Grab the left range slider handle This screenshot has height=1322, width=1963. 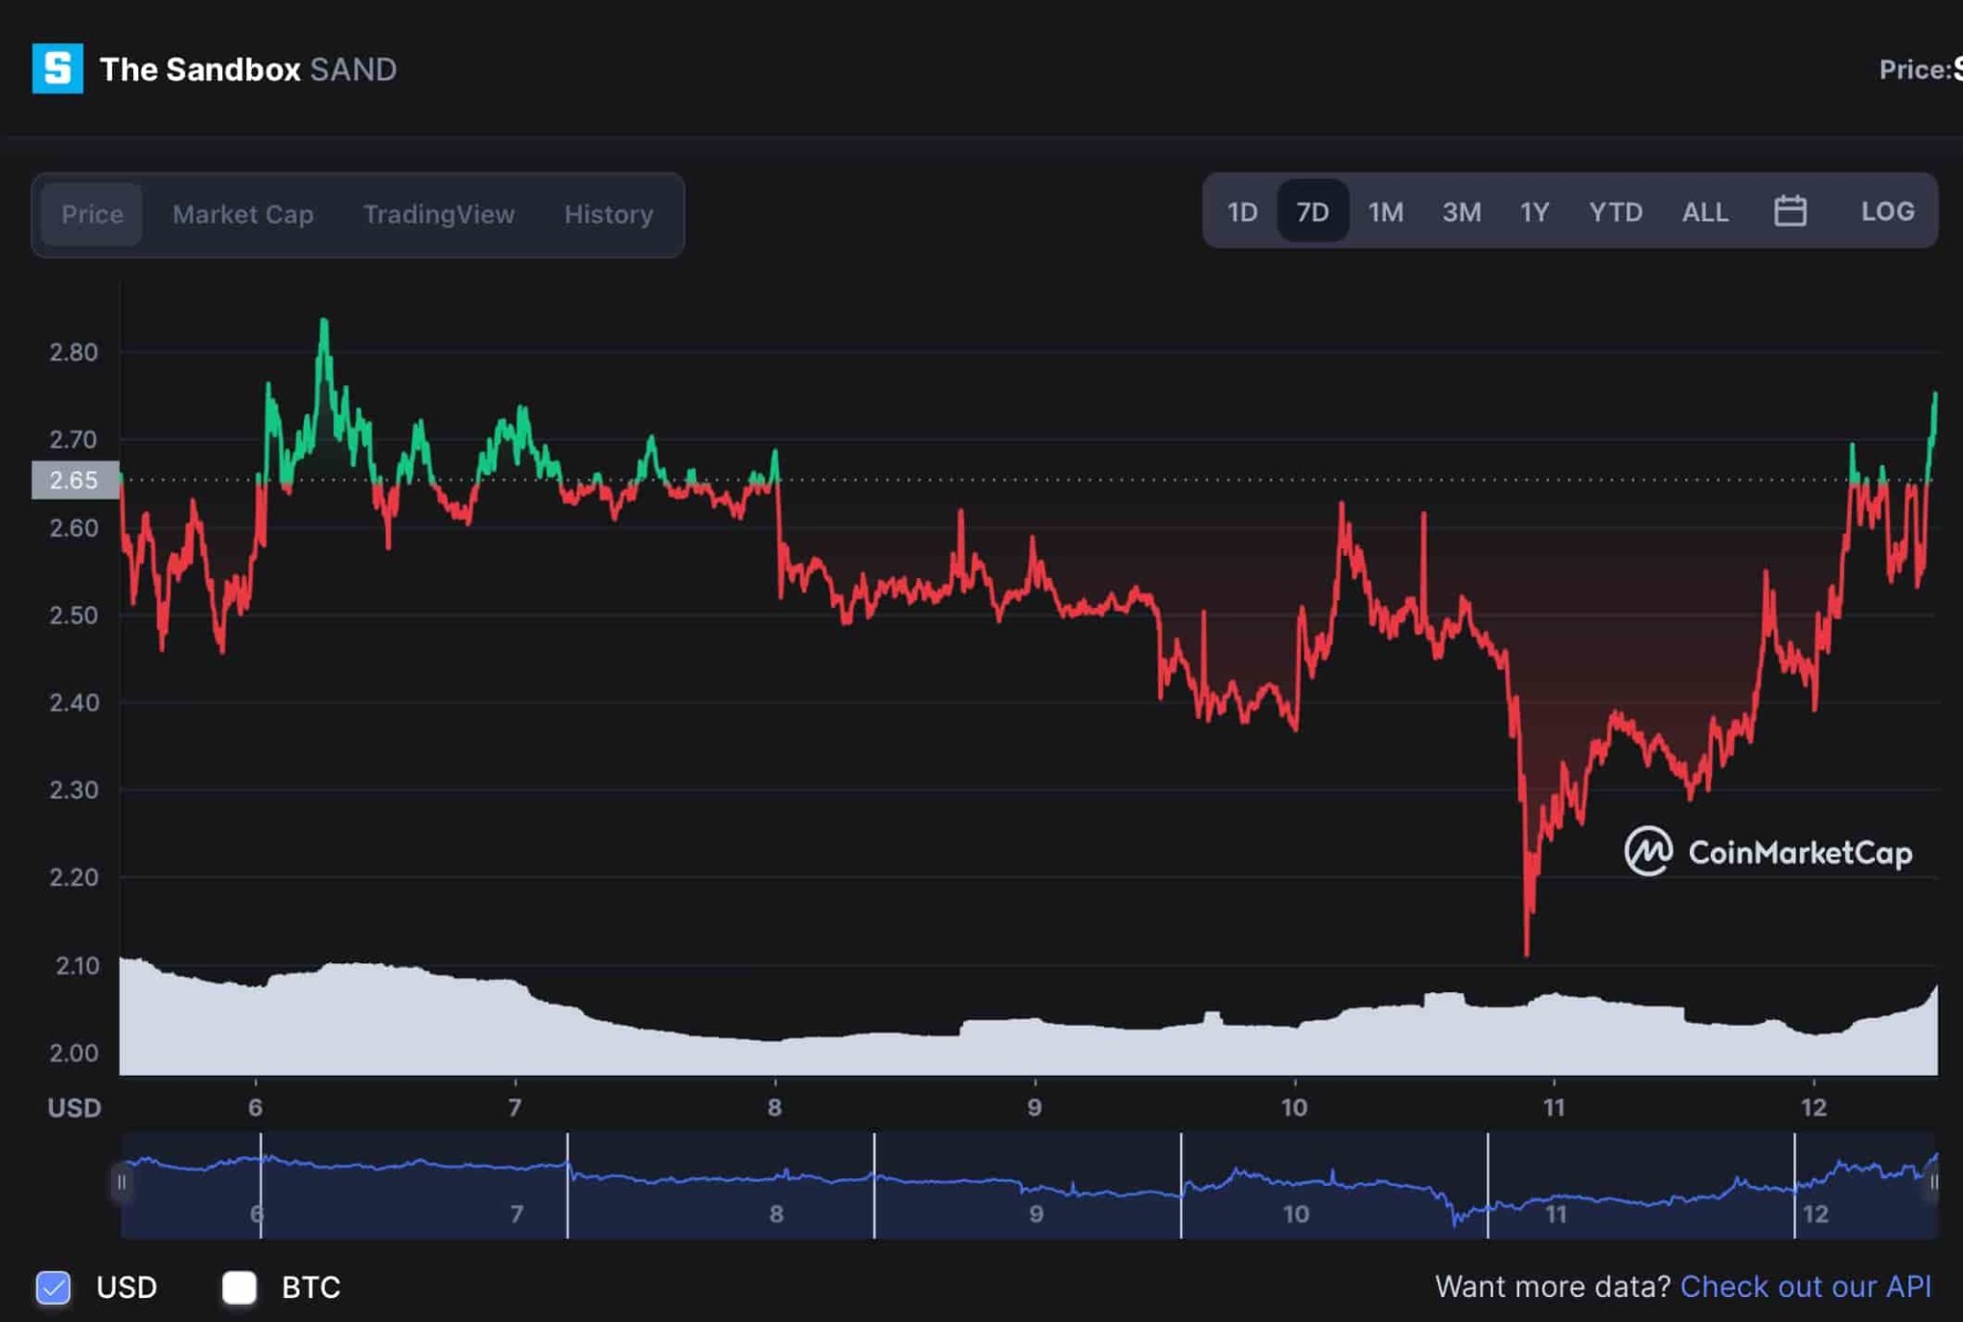[121, 1182]
